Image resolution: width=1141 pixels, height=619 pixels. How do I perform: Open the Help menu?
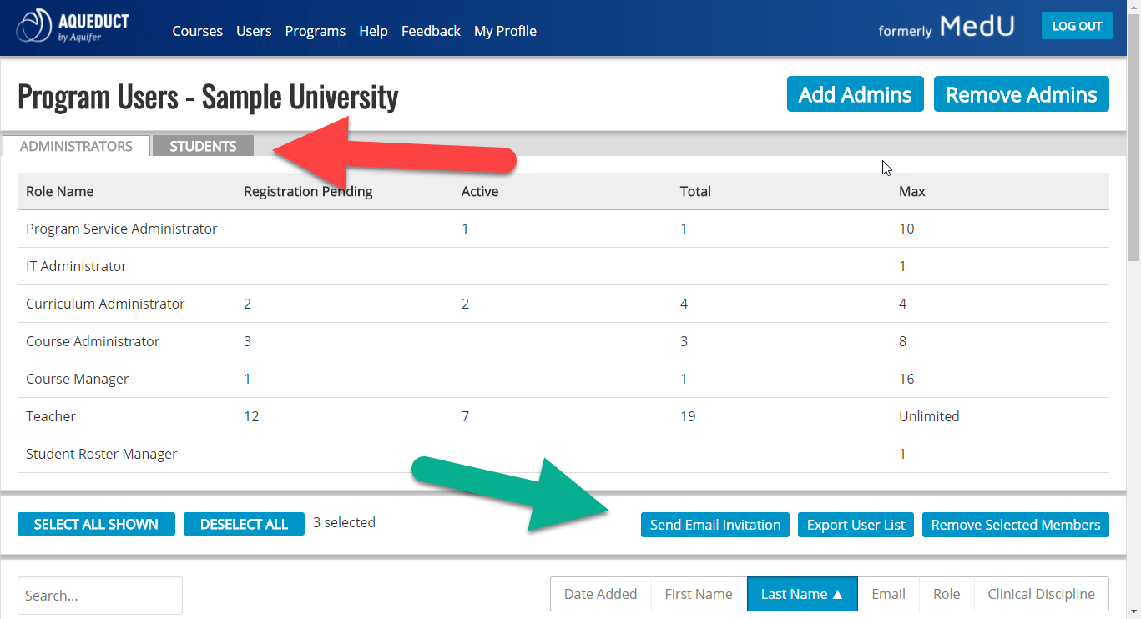(373, 31)
